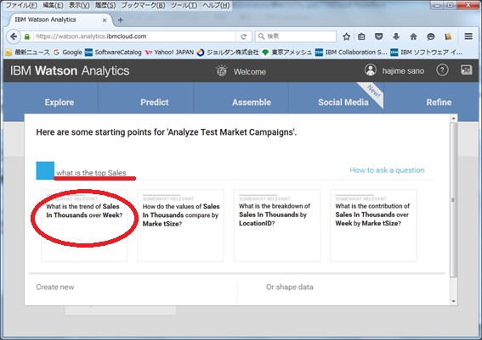Switch to the Explore tab

click(60, 103)
